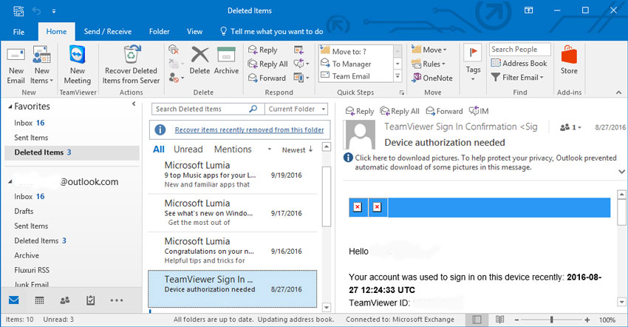Open the Address Book
Viewport: 628px width, 327px height.
(519, 63)
